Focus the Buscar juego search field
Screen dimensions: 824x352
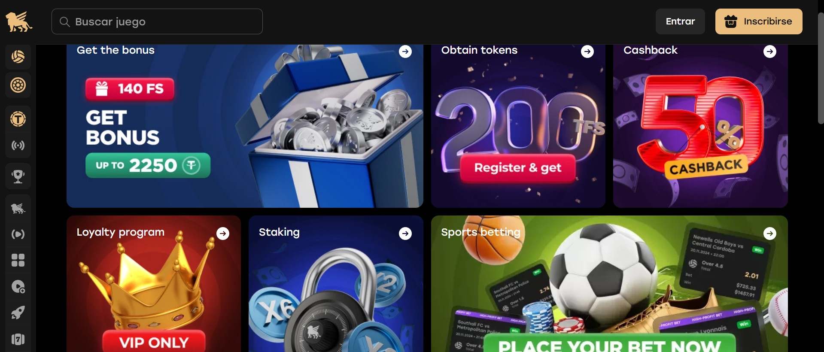click(157, 21)
